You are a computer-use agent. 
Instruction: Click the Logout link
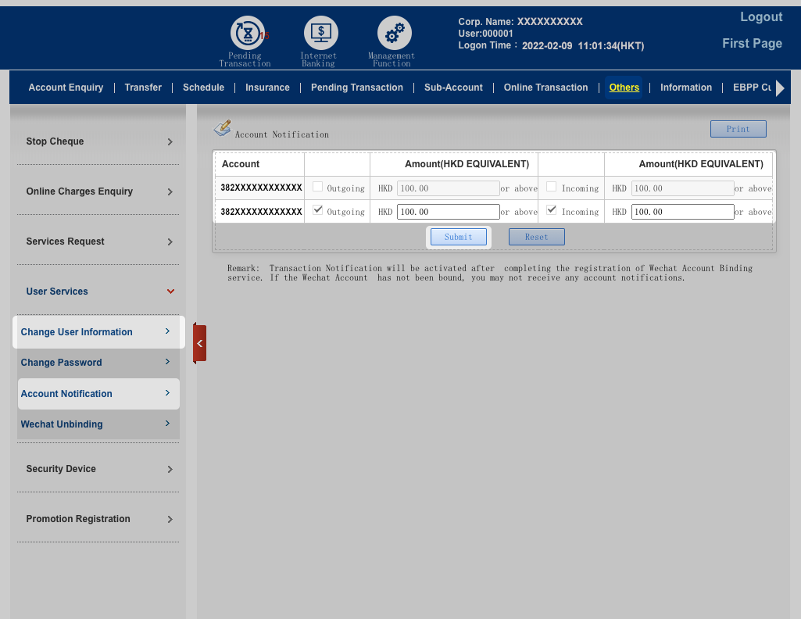760,17
